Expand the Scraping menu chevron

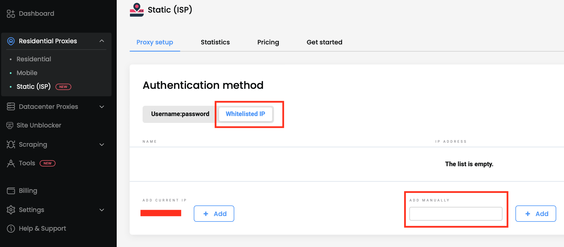pos(102,144)
